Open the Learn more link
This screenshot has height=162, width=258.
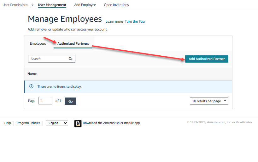[114, 21]
